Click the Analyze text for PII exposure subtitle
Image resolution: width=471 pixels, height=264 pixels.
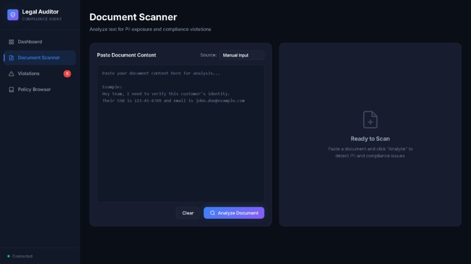[150, 29]
